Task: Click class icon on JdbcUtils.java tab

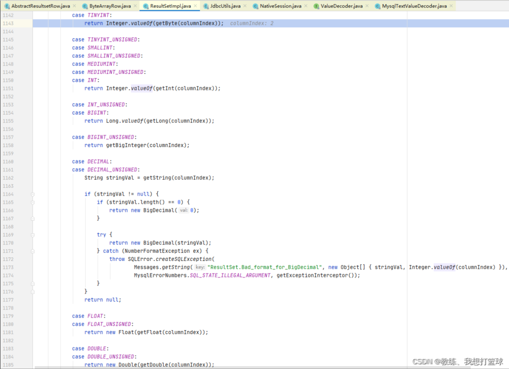Action: pyautogui.click(x=206, y=6)
